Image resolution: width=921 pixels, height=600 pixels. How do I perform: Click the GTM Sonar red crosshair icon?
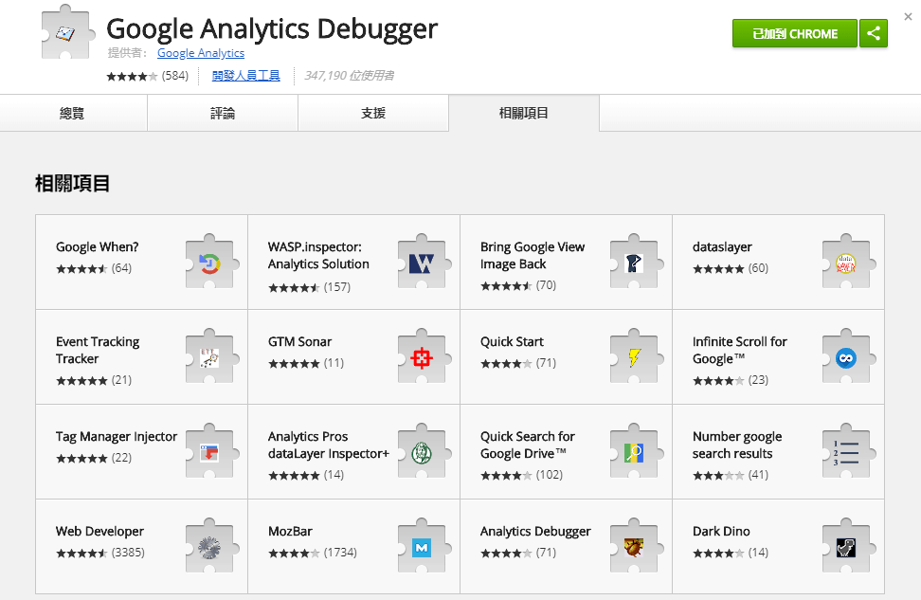pos(424,356)
